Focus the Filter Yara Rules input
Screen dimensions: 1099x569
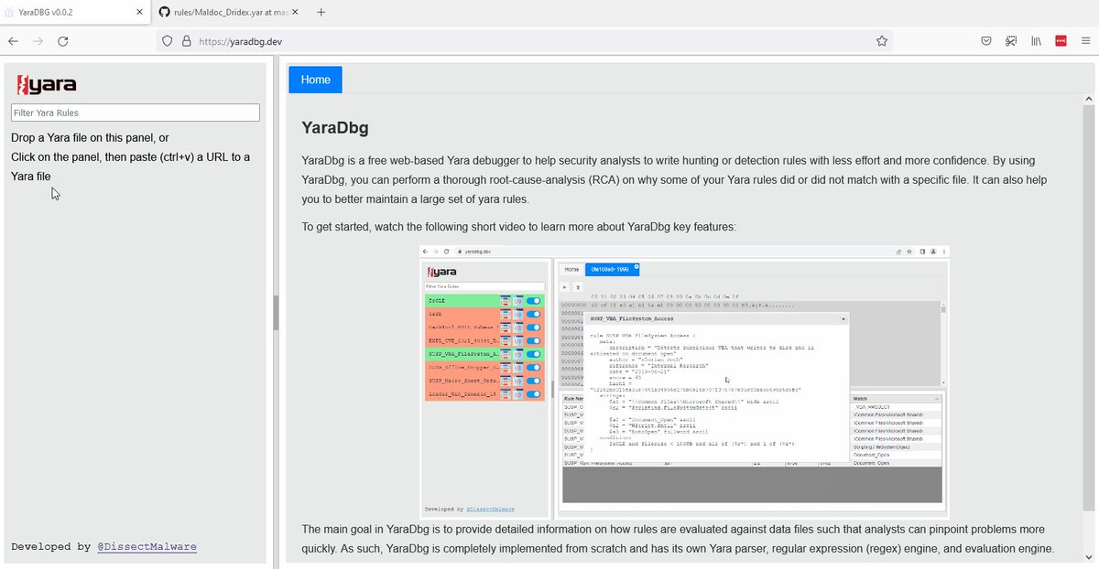pyautogui.click(x=135, y=113)
